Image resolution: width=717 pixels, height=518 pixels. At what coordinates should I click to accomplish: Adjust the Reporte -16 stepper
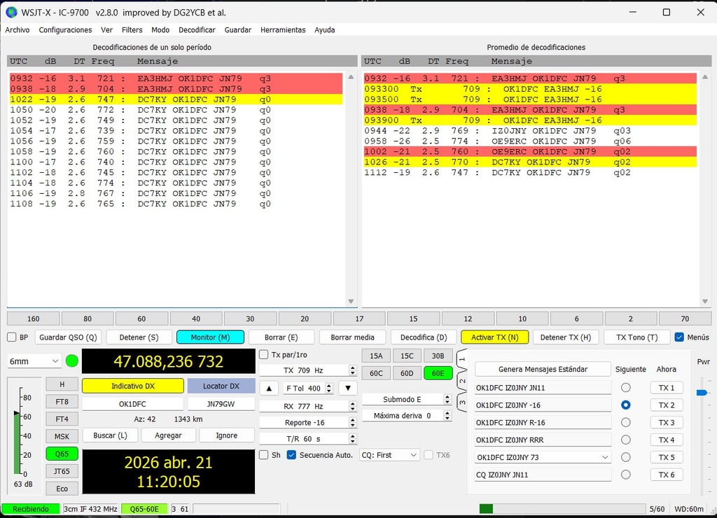click(353, 422)
